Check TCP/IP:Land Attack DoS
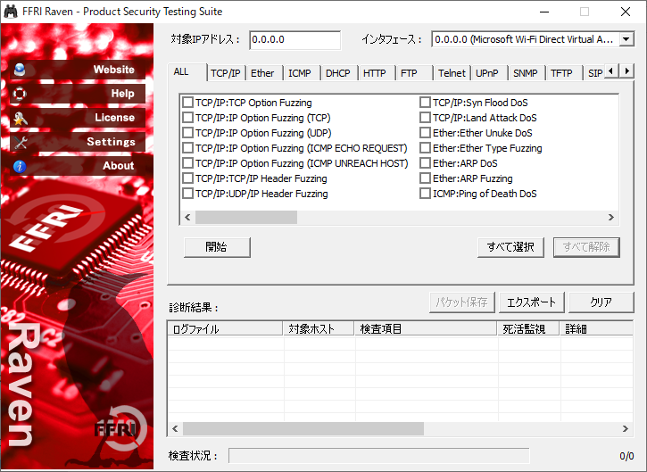The height and width of the screenshot is (472, 647). [425, 118]
